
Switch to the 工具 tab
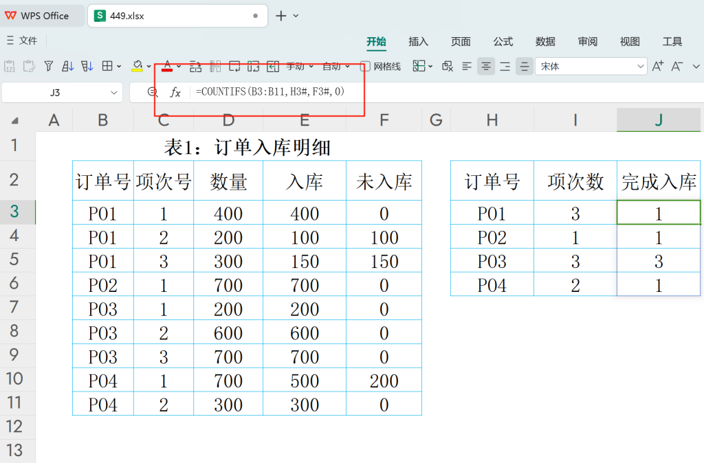tap(672, 42)
